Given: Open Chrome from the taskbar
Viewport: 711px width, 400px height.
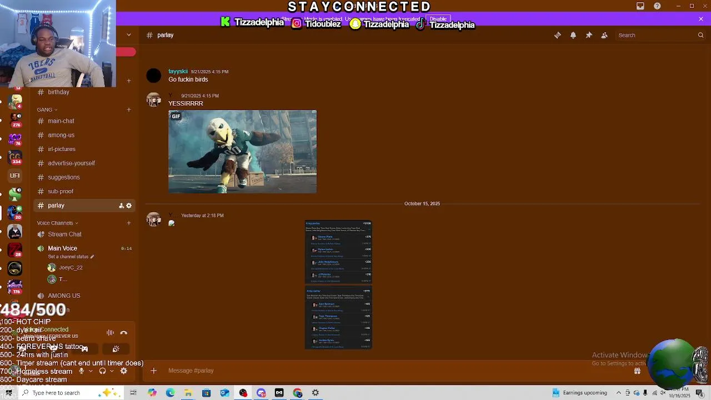Looking at the screenshot, I should [x=298, y=393].
